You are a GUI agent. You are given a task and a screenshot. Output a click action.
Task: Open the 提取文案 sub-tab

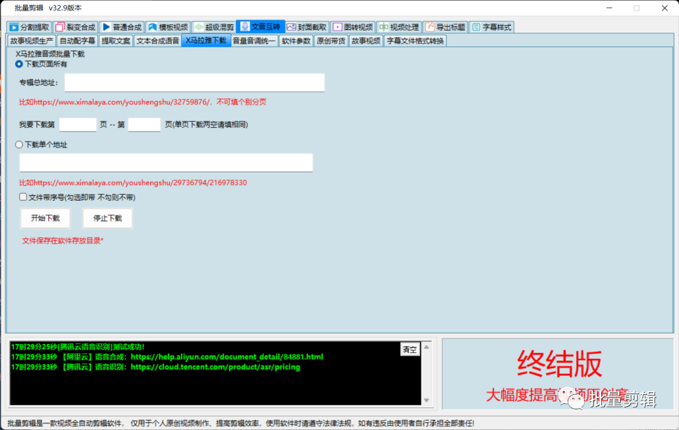(116, 41)
